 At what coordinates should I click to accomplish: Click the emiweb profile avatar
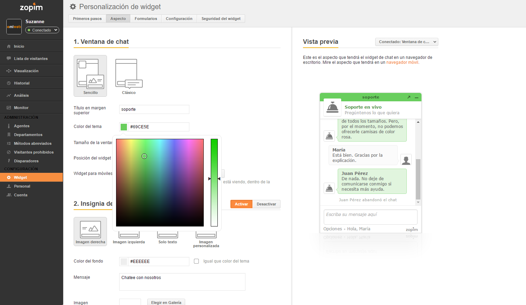(14, 27)
